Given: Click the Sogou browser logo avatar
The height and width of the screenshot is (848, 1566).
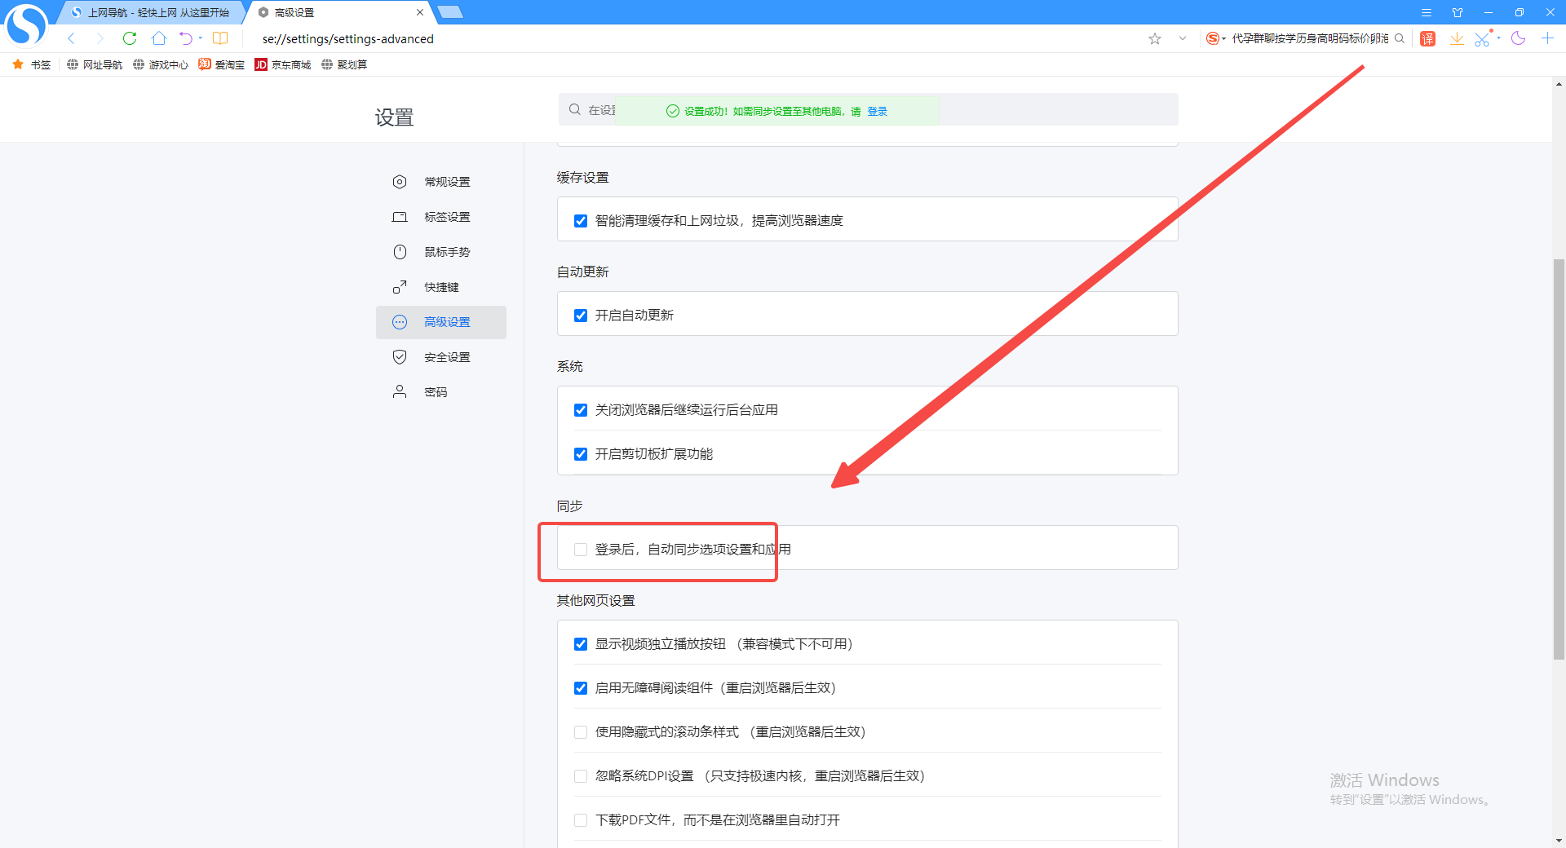Looking at the screenshot, I should 26,24.
